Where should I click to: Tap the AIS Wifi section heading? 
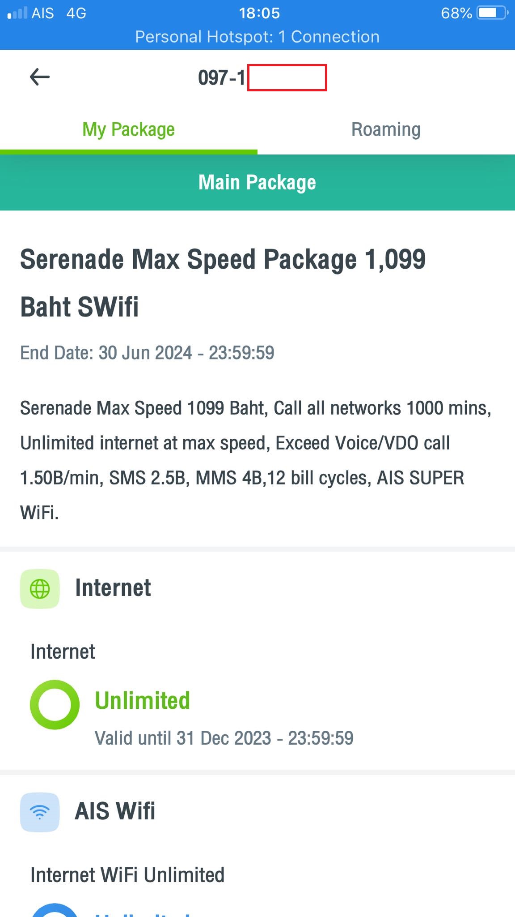coord(115,811)
